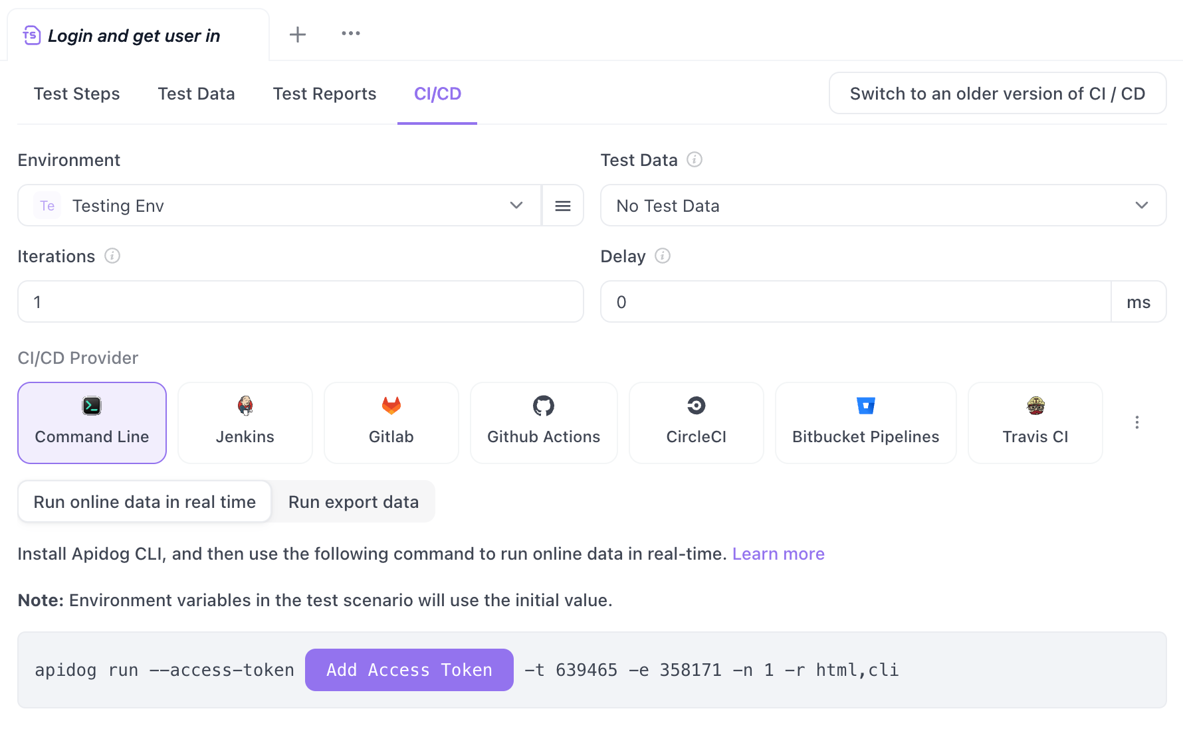
Task: Click the Add Access Token button
Action: tap(409, 670)
